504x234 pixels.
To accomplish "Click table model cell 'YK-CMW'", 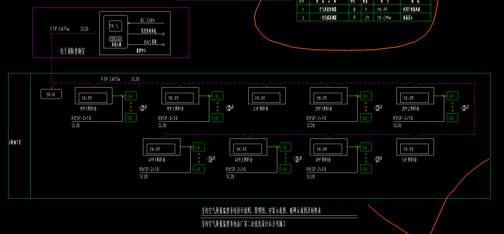I will coord(384,18).
